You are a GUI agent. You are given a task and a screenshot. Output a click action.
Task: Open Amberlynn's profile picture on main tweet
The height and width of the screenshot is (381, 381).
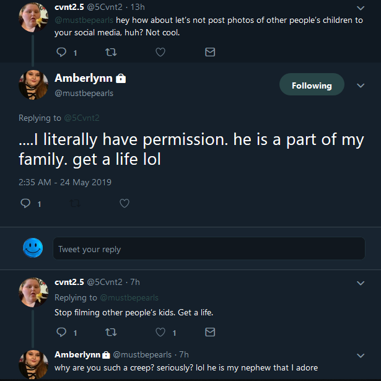(x=33, y=84)
